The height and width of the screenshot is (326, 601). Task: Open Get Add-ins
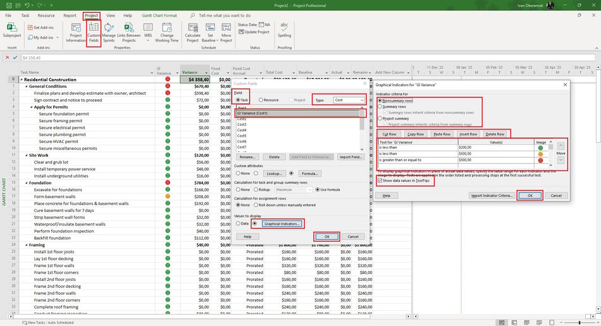coord(40,28)
